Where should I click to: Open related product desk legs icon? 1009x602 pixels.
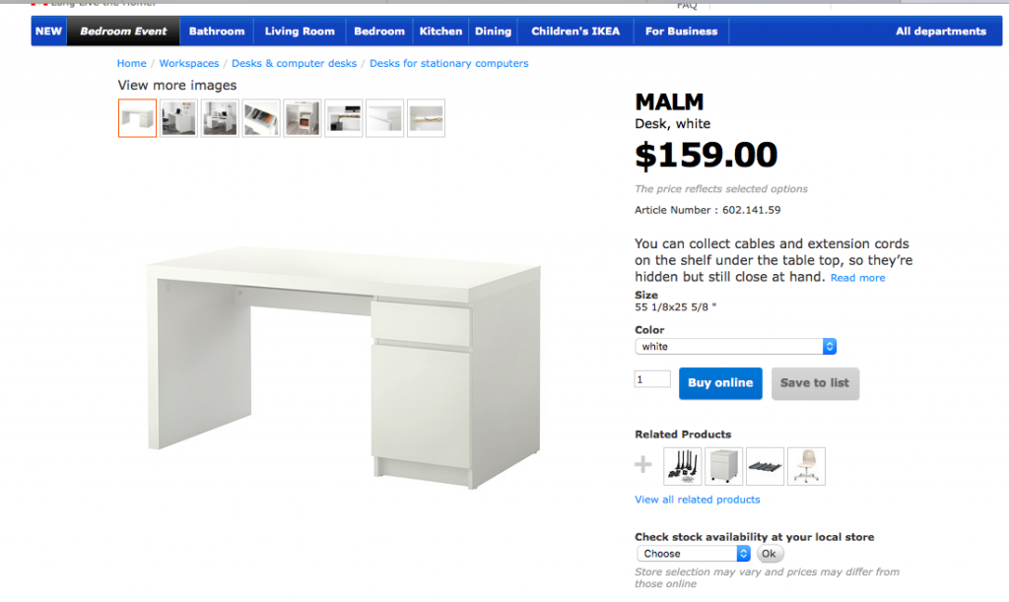(682, 466)
